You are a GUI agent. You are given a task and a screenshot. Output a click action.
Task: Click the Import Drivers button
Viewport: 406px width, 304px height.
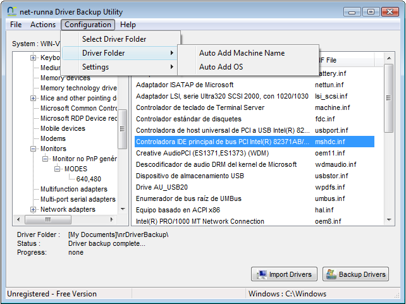tap(284, 274)
